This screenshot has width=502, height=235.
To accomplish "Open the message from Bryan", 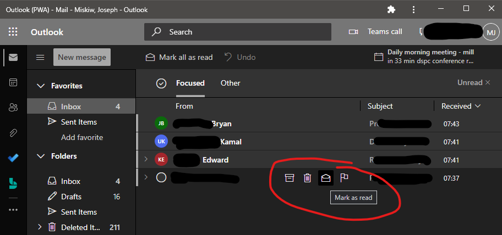I will [319, 124].
